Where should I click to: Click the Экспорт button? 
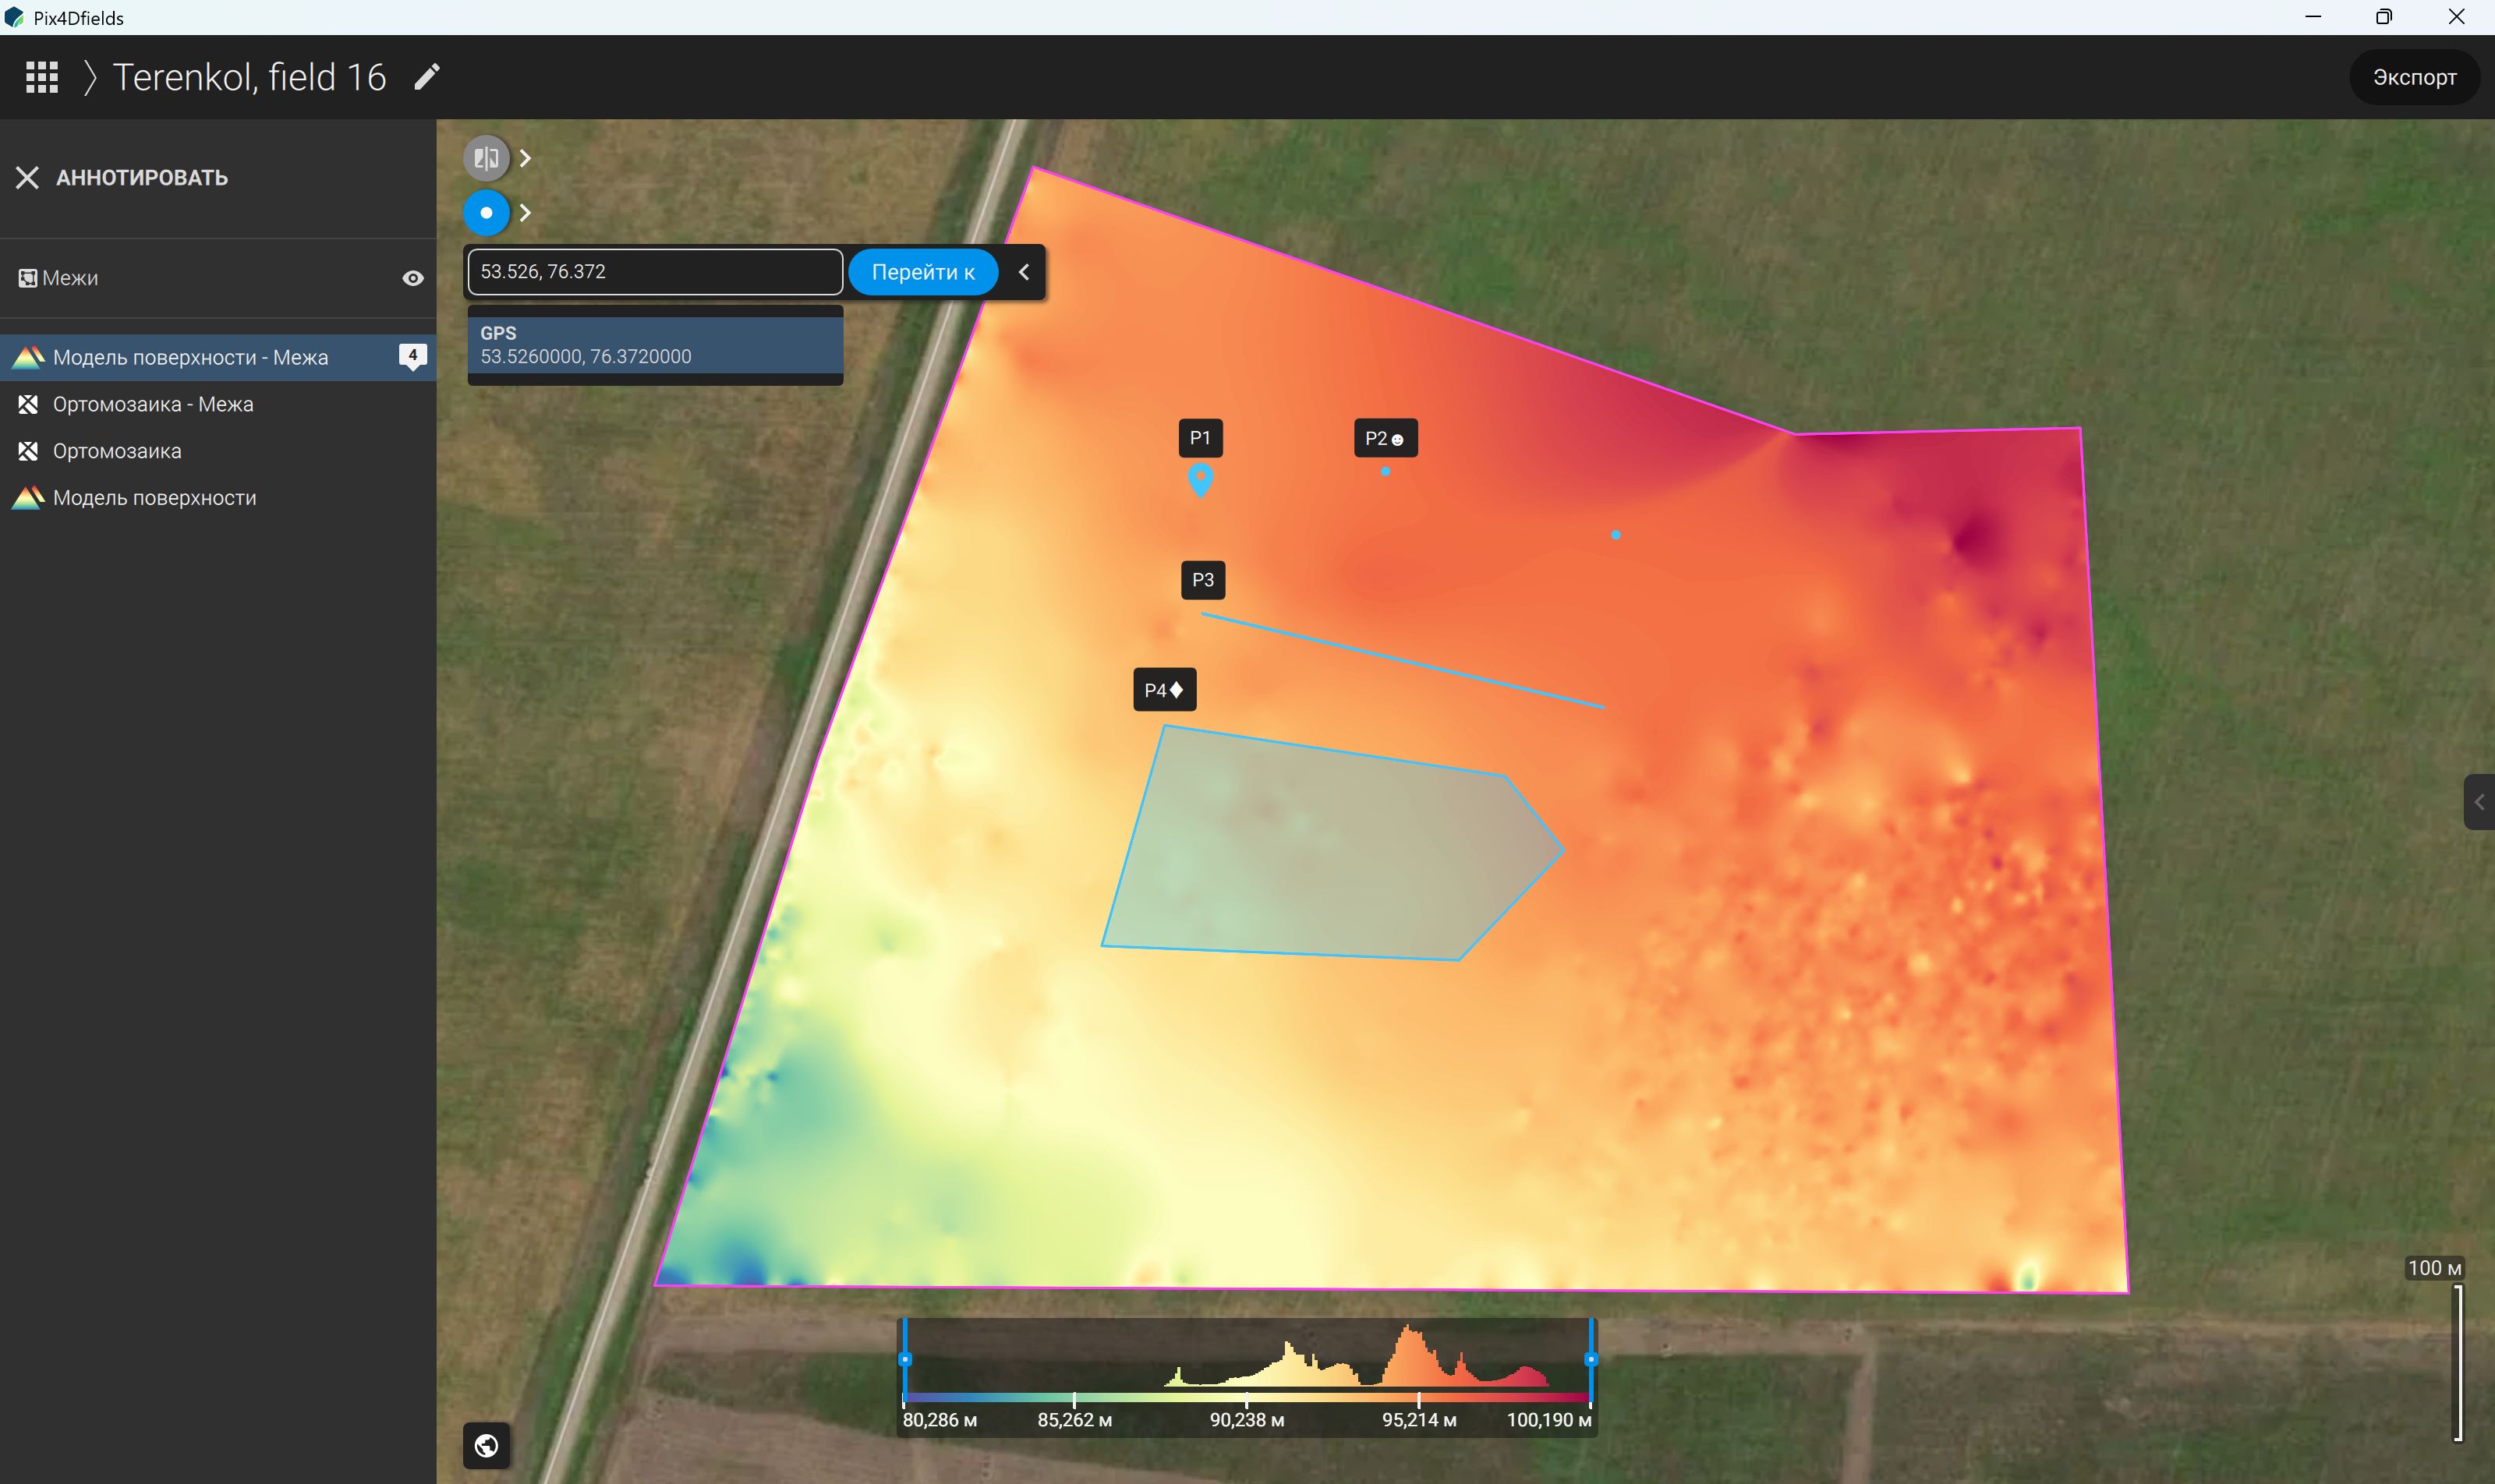pyautogui.click(x=2414, y=77)
